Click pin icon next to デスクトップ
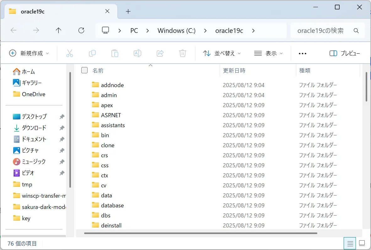 click(62, 117)
